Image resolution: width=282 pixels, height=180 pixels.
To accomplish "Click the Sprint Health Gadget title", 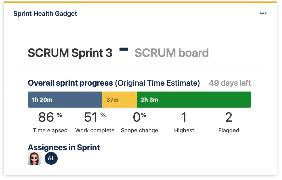I will coord(45,14).
